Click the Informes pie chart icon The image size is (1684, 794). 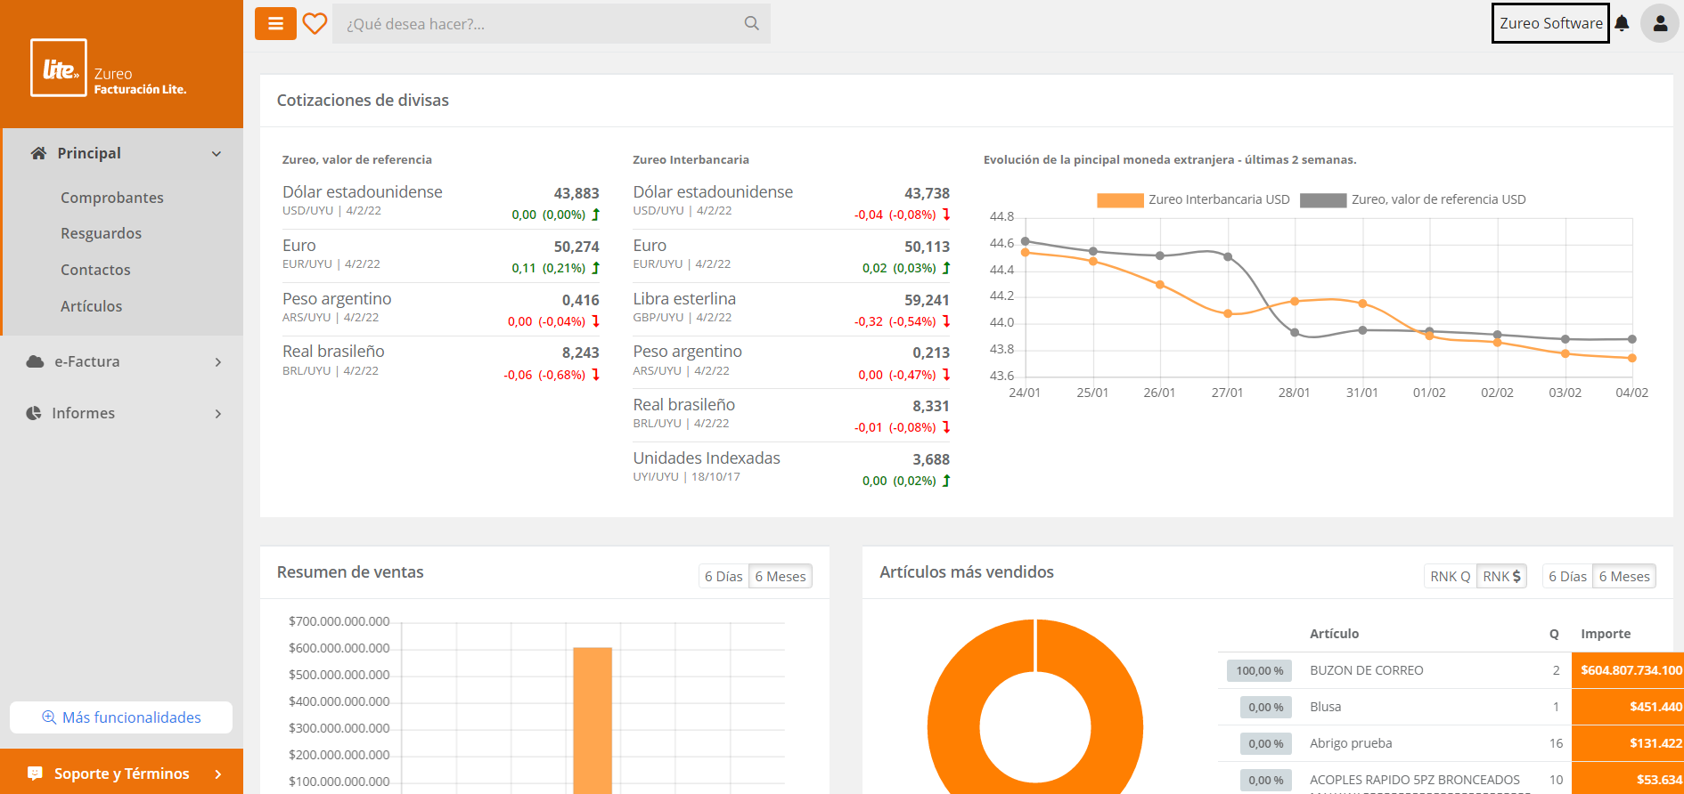click(34, 413)
